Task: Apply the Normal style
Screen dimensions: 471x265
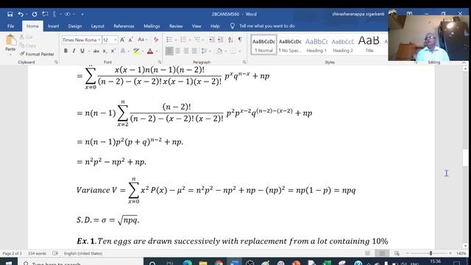Action: tap(263, 45)
